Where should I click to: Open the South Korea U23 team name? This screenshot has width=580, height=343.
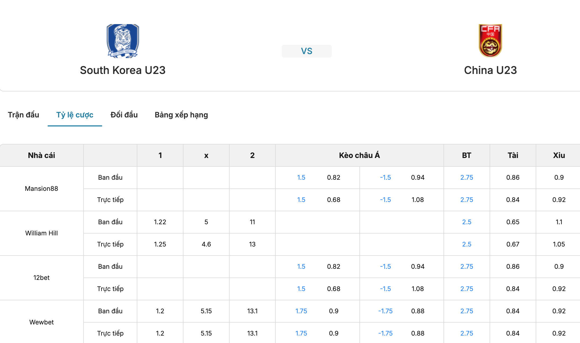coord(123,70)
